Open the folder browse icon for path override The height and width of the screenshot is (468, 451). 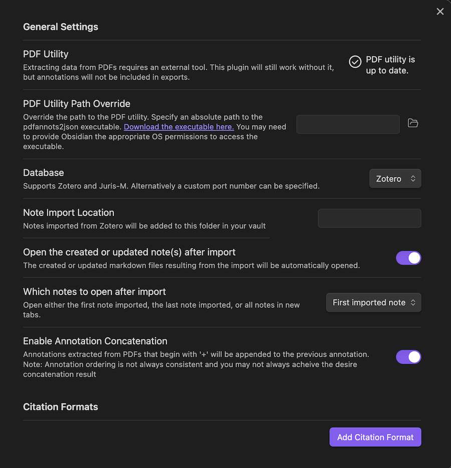(413, 123)
